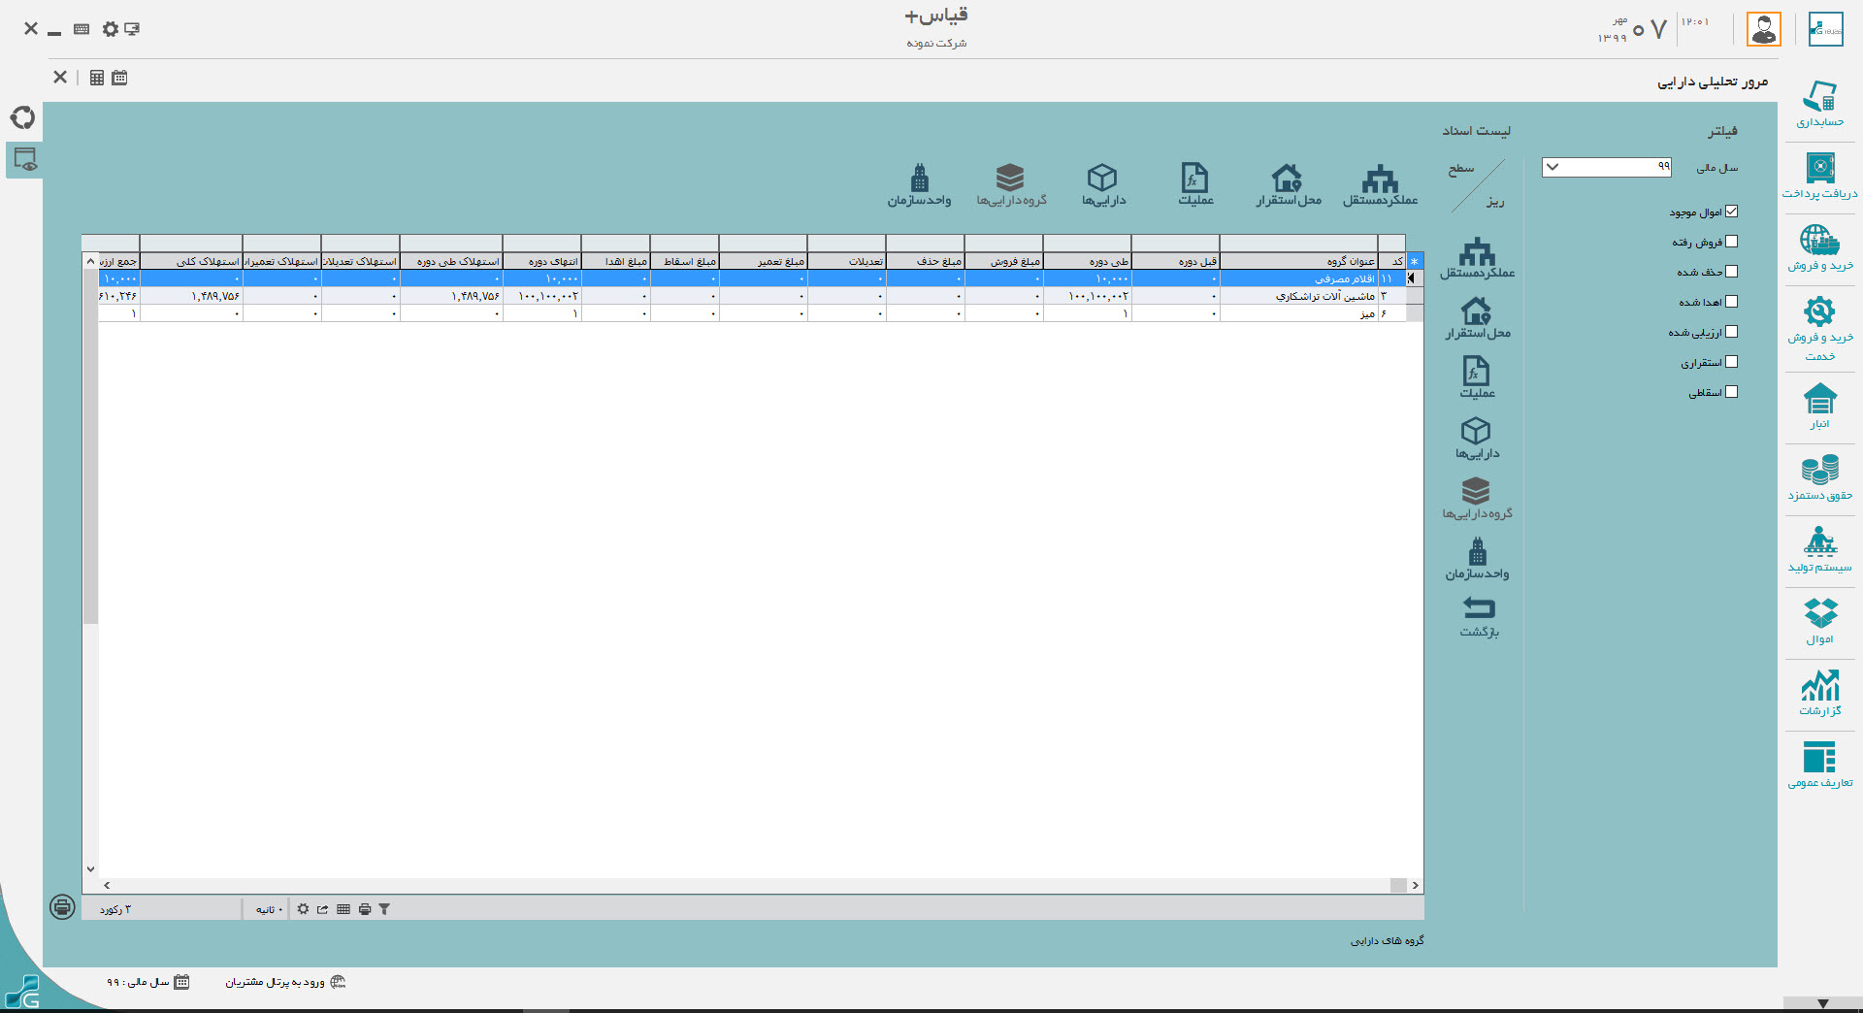Open the خرید و فروش خدمت module
1863x1013 pixels.
1819,328
